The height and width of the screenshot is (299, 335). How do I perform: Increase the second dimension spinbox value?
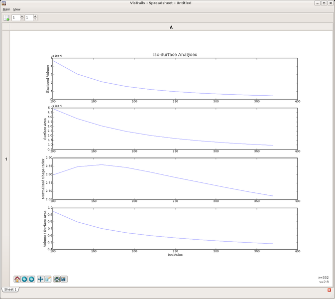coord(35,16)
